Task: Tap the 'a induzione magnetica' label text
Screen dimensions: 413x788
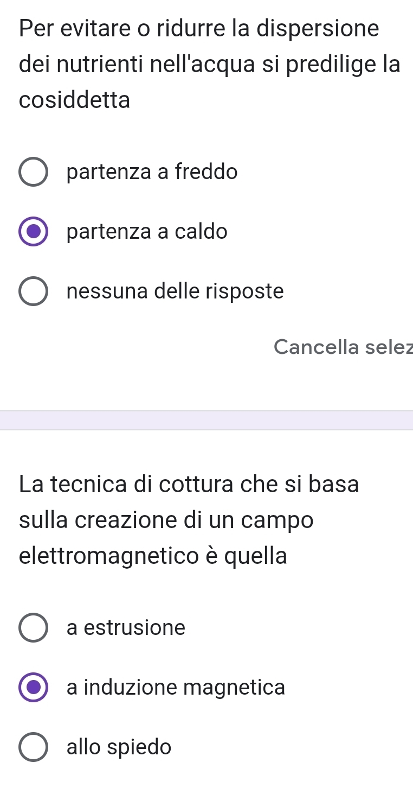Action: (x=176, y=688)
